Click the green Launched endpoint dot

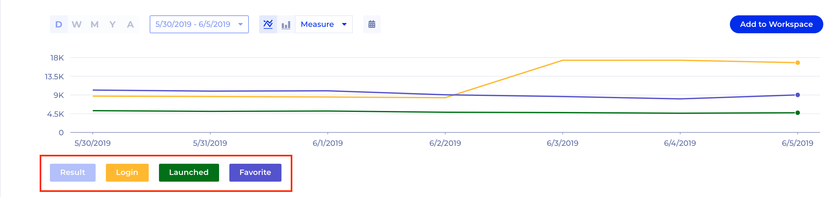click(x=797, y=113)
